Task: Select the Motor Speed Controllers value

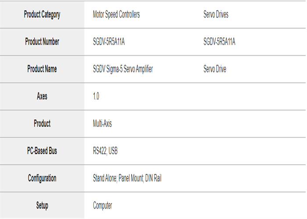Action: 116,14
